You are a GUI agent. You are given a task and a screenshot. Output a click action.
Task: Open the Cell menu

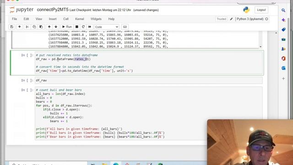click(66, 19)
